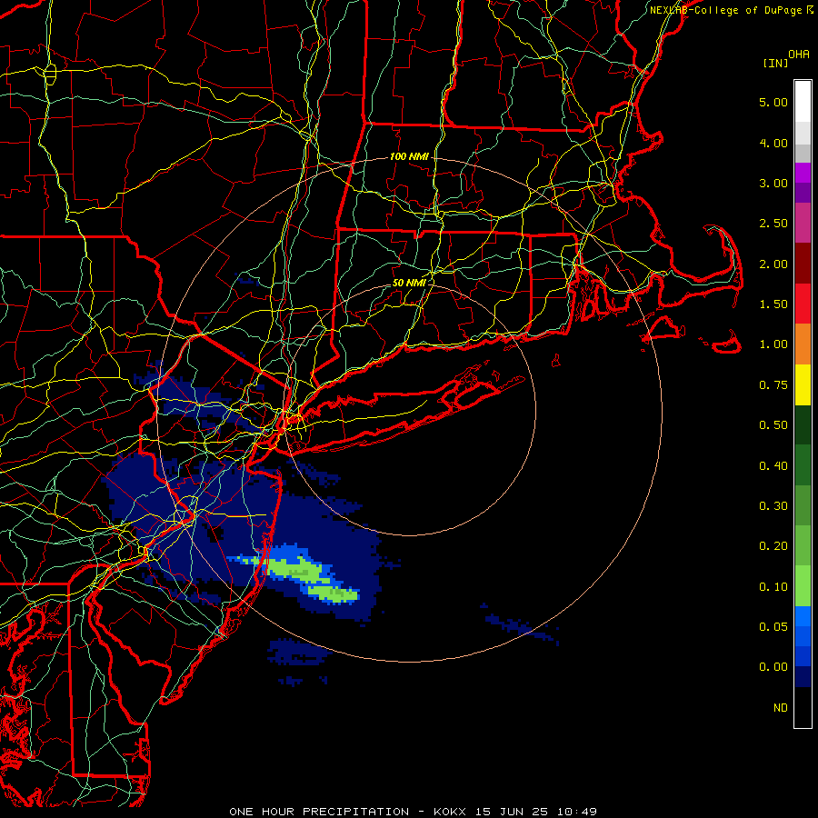Click the 4.00 legend value
This screenshot has width=818, height=818.
[773, 143]
